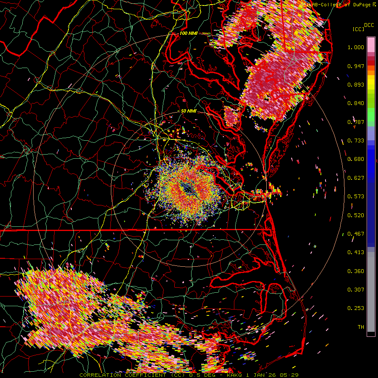Select the 0.573 scale value
The width and height of the screenshot is (378, 378).
[356, 197]
